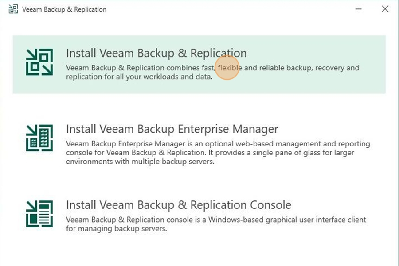Click 'environments with multiple backup servers' line
The height and width of the screenshot is (266, 399).
pyautogui.click(x=140, y=162)
